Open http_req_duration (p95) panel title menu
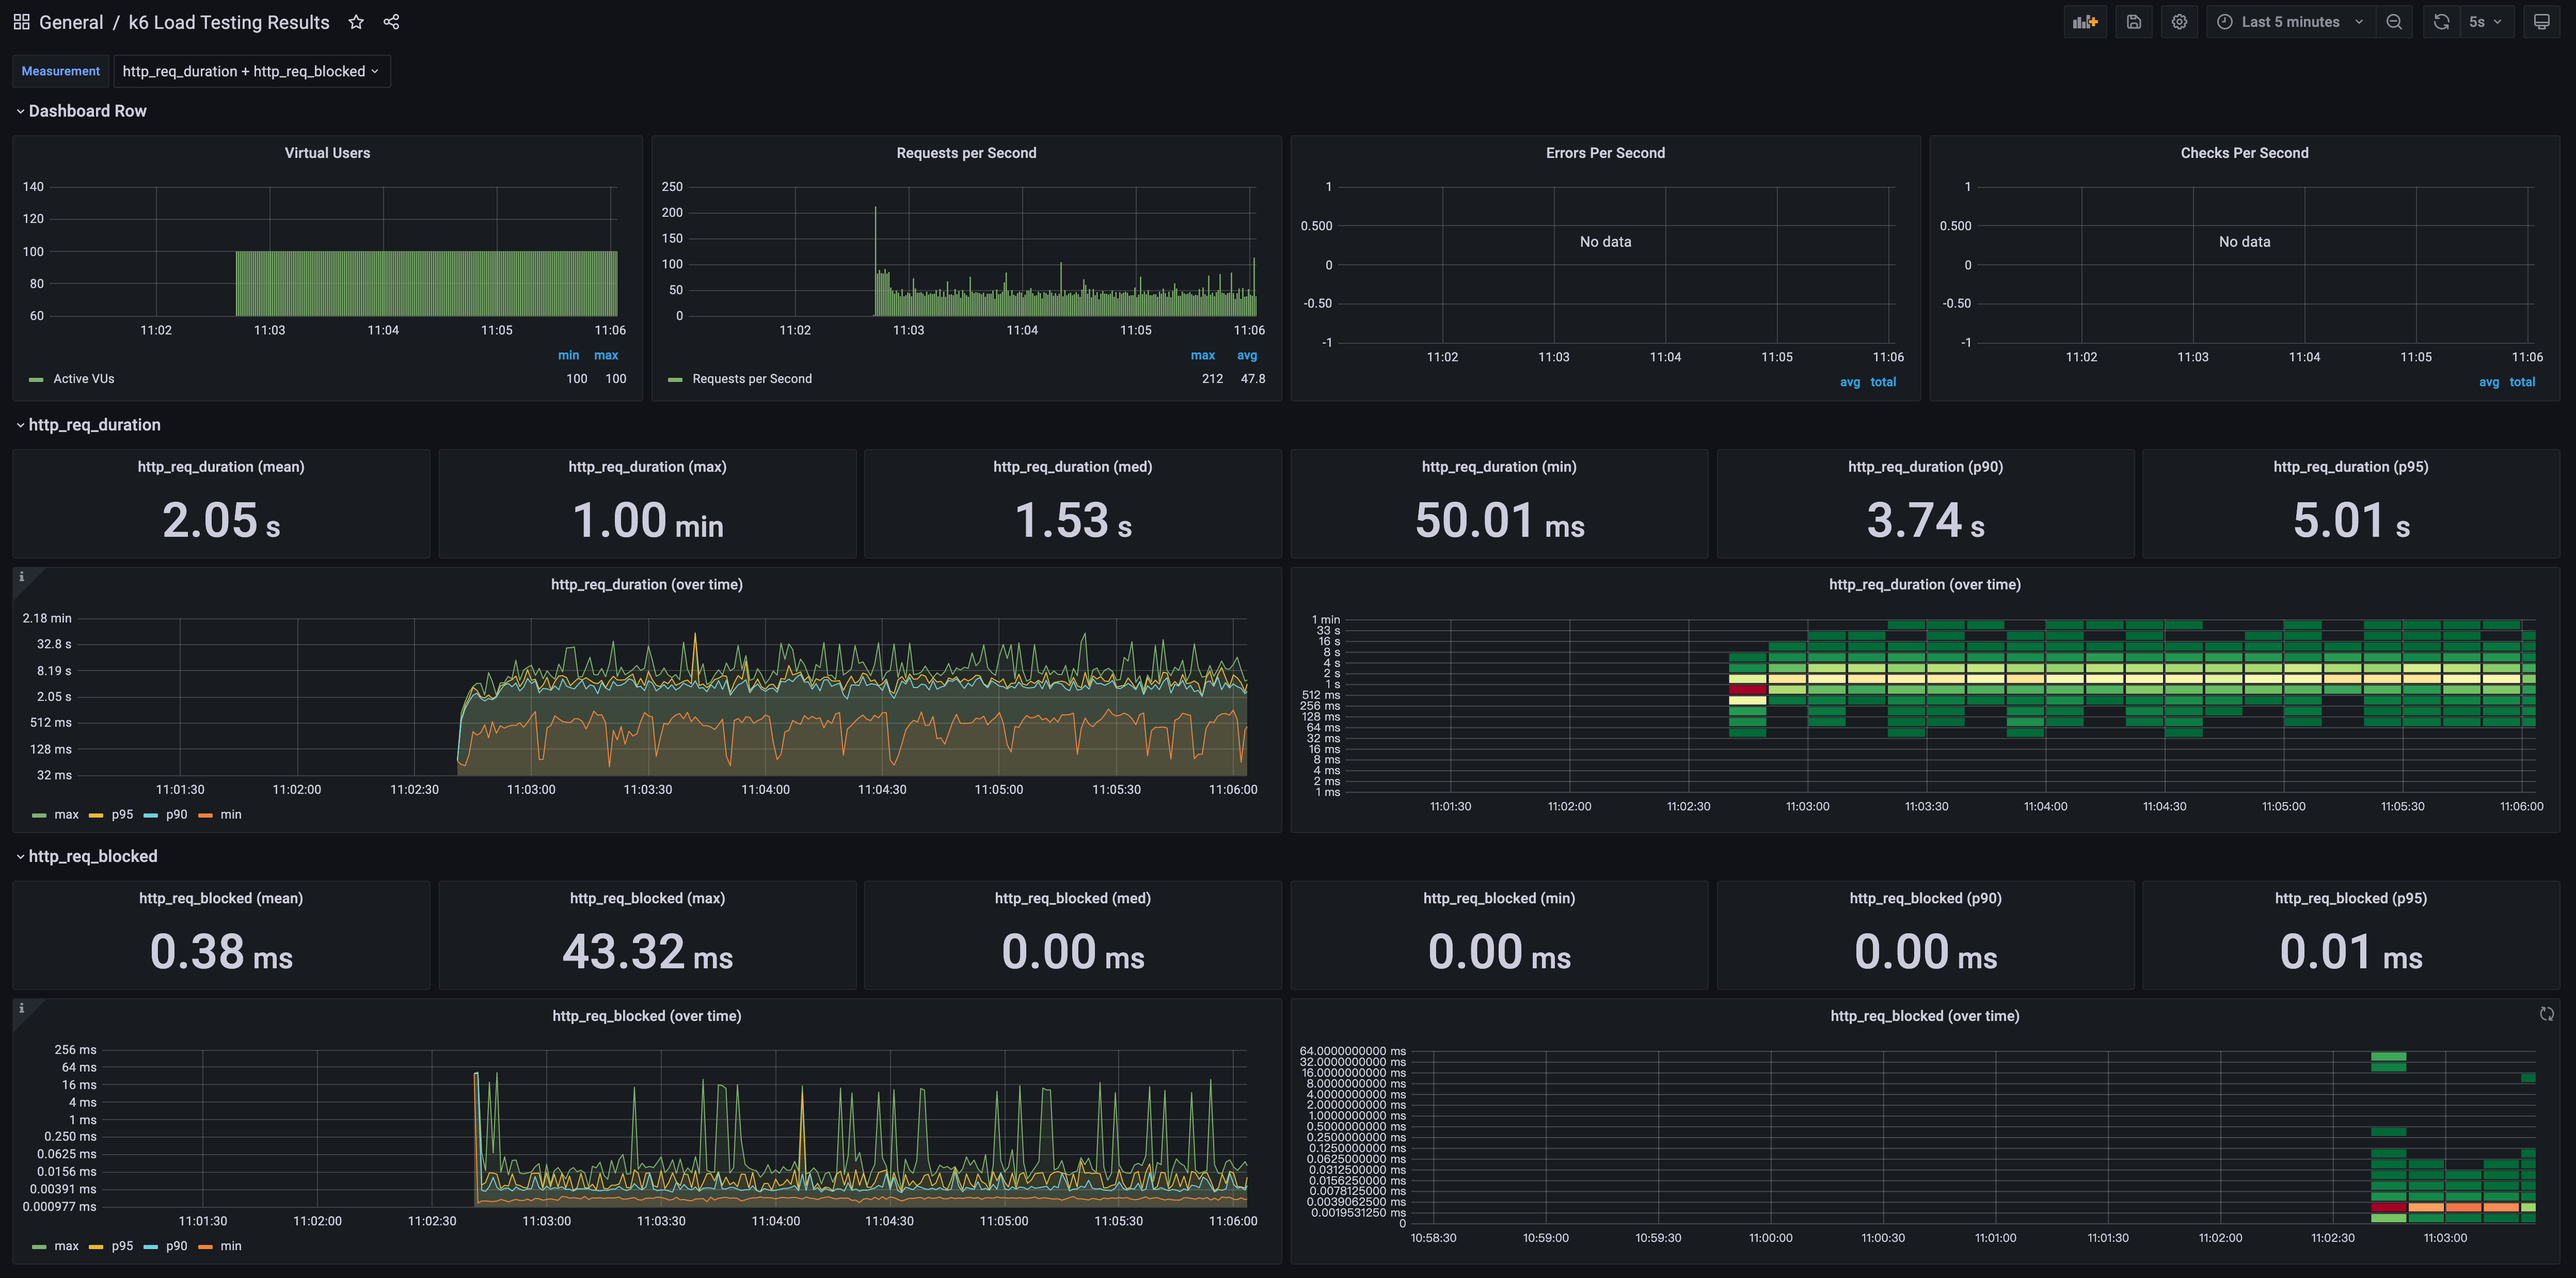2576x1278 pixels. [x=2350, y=467]
